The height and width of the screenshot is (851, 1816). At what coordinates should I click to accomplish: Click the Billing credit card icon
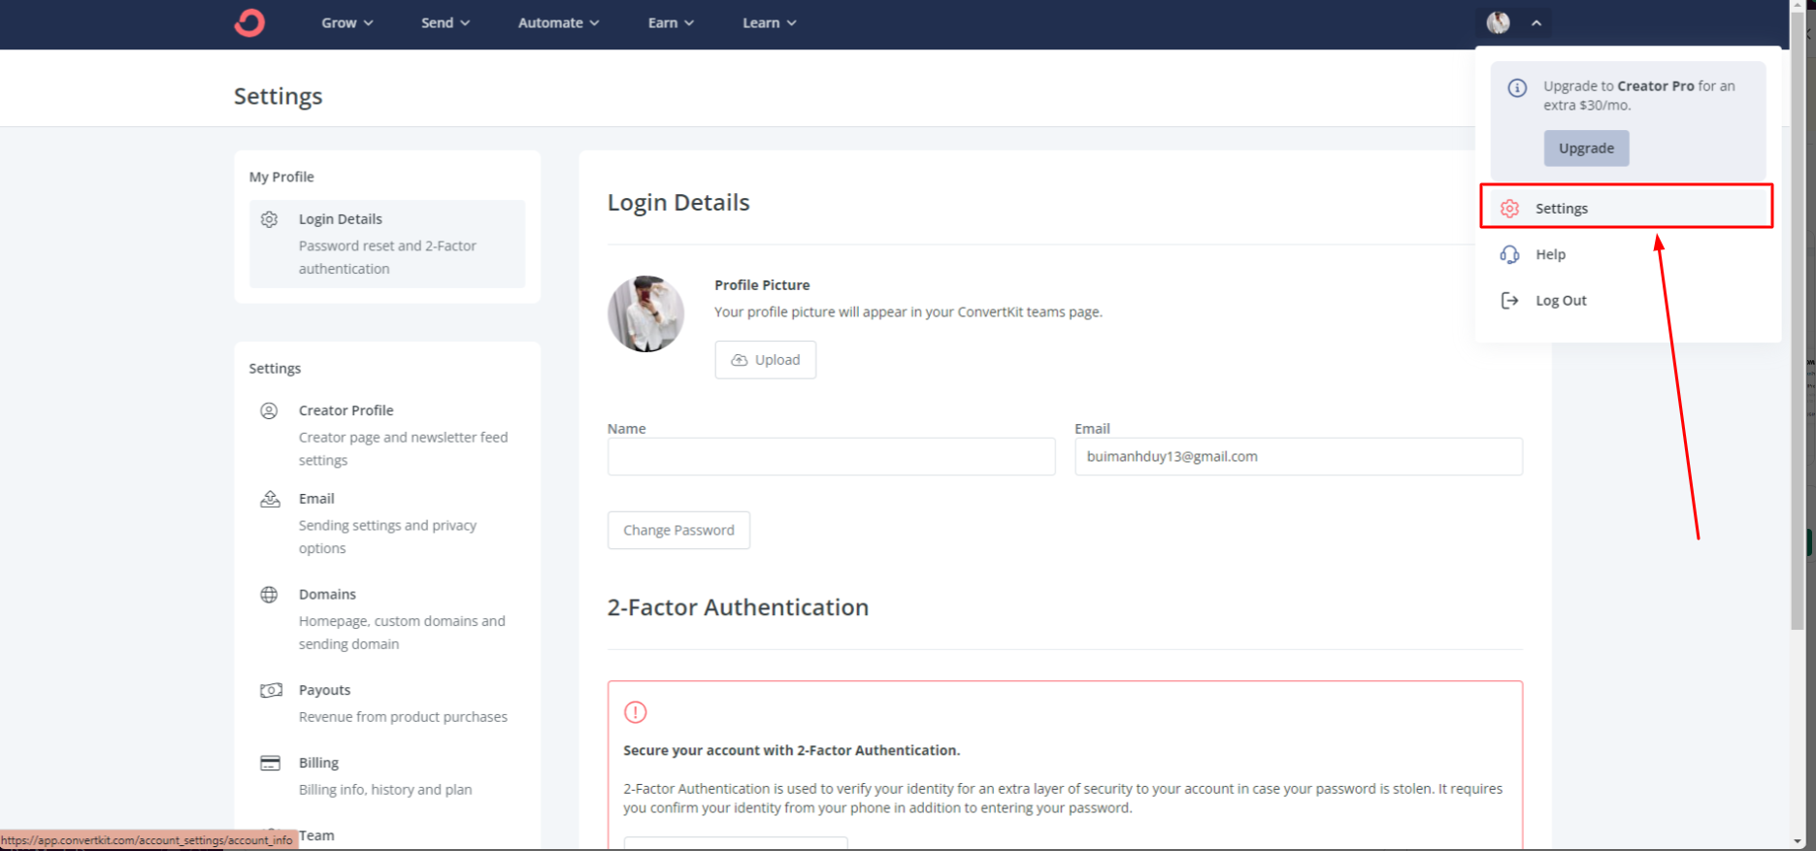270,763
